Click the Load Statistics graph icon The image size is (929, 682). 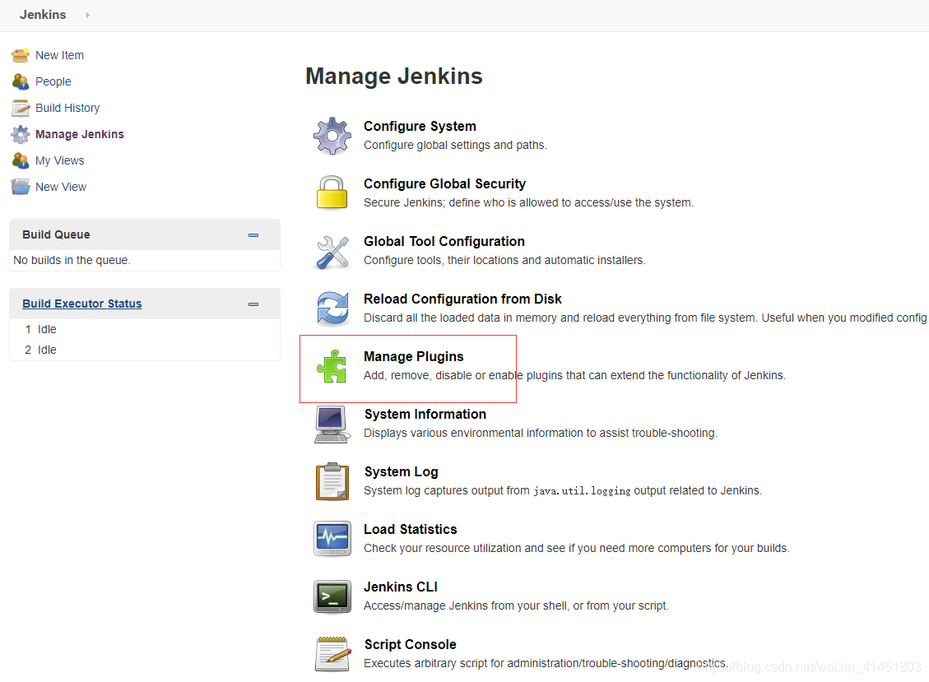tap(332, 538)
